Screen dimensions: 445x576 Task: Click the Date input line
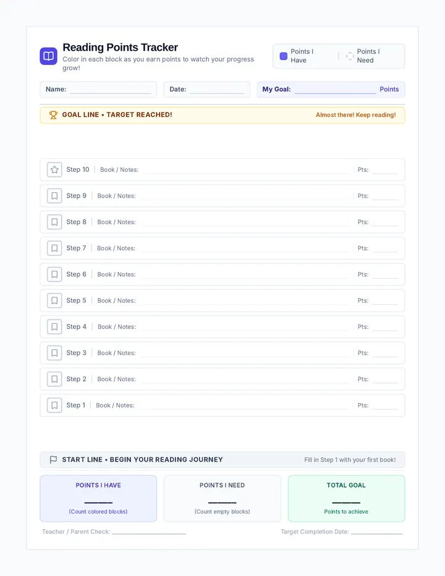(x=217, y=90)
